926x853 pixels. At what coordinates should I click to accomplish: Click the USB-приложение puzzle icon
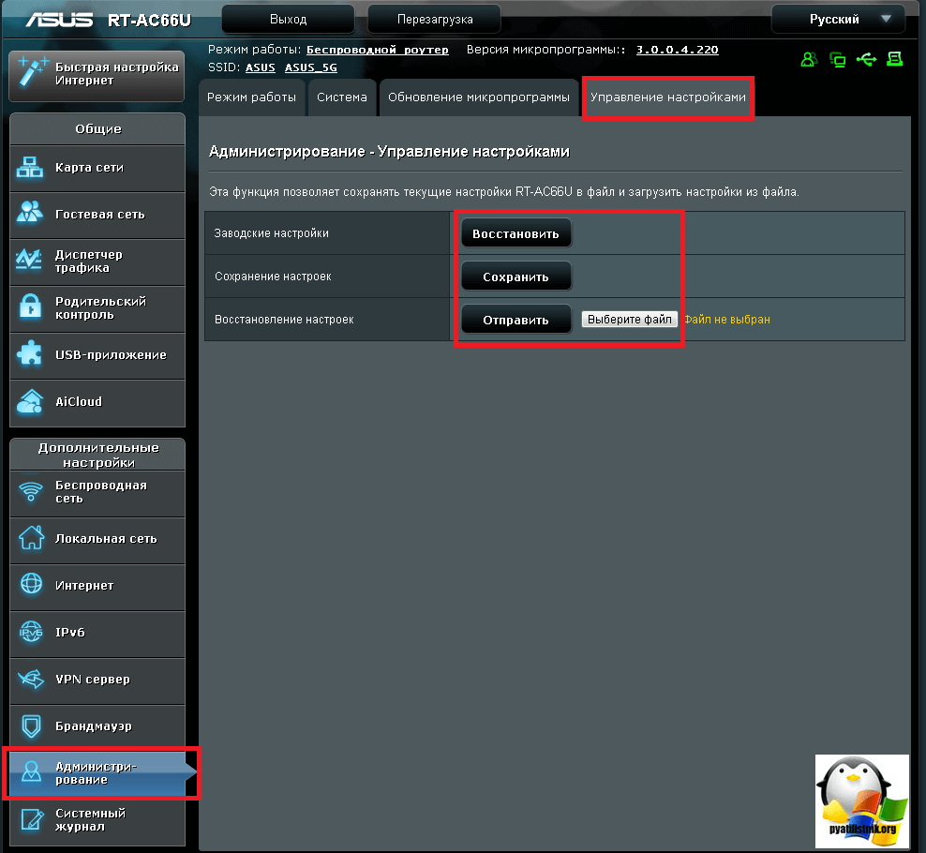31,355
